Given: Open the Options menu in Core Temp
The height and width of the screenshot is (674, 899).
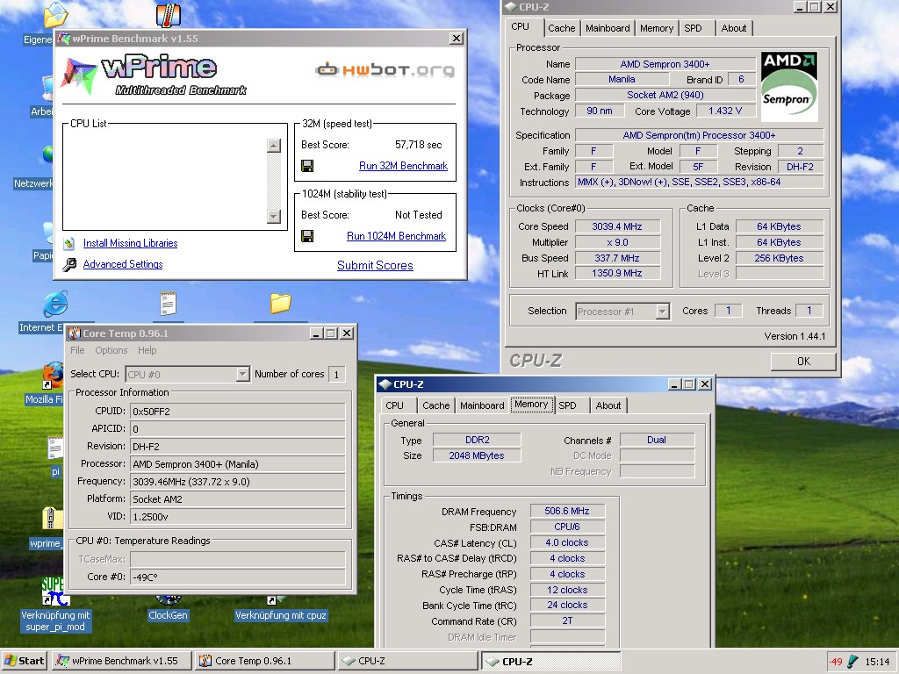Looking at the screenshot, I should 111,350.
